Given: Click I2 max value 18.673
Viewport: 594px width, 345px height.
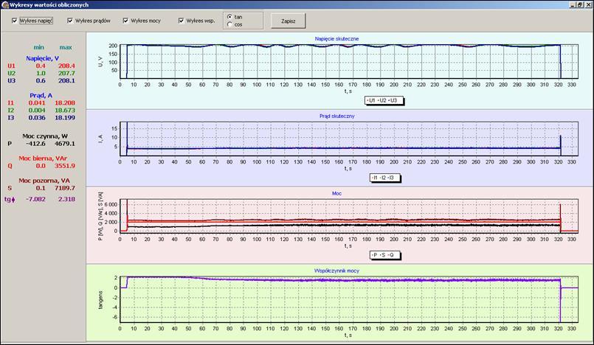Looking at the screenshot, I should tap(65, 110).
